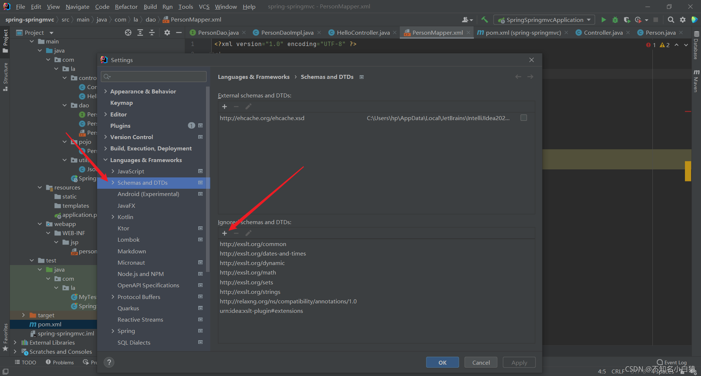This screenshot has height=376, width=701.
Task: Expand the Appearance & Behavior settings group
Action: point(106,91)
